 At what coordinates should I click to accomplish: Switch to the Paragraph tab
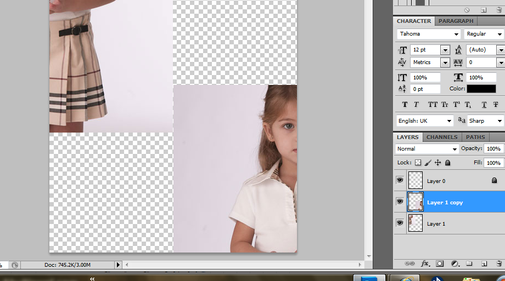(456, 21)
